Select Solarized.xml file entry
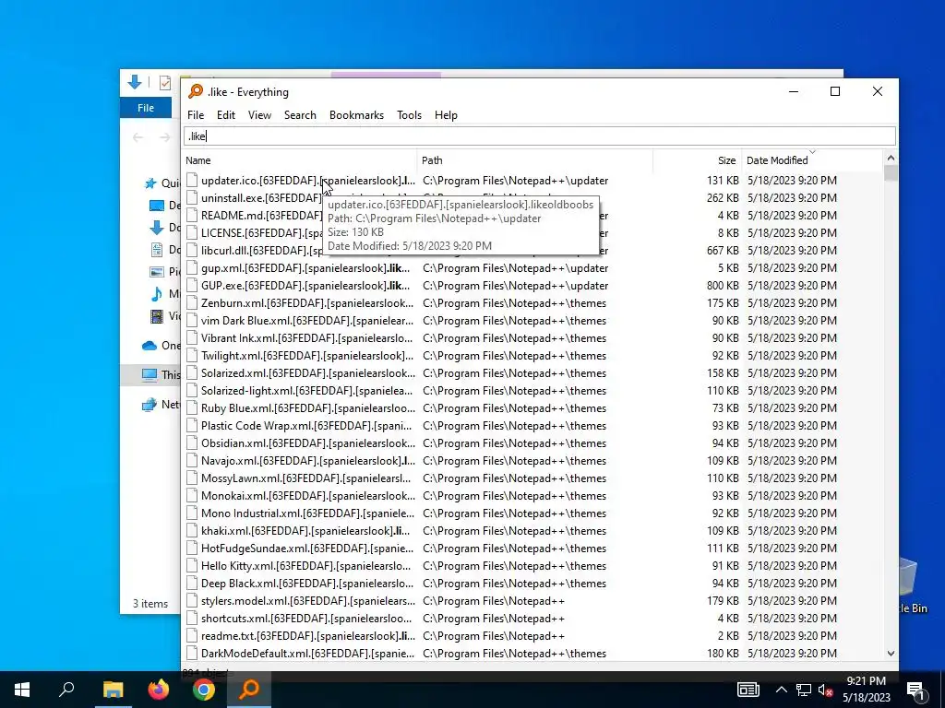The width and height of the screenshot is (945, 708). [x=308, y=372]
